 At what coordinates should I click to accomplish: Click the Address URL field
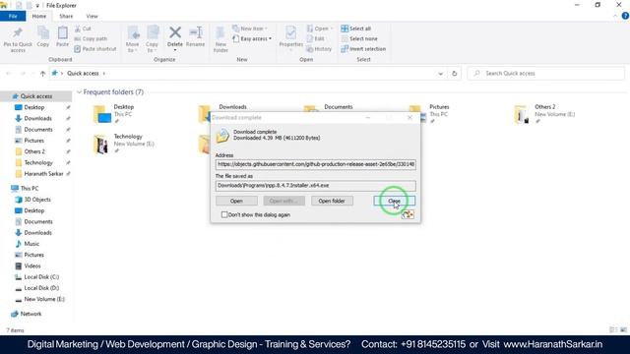[315, 164]
